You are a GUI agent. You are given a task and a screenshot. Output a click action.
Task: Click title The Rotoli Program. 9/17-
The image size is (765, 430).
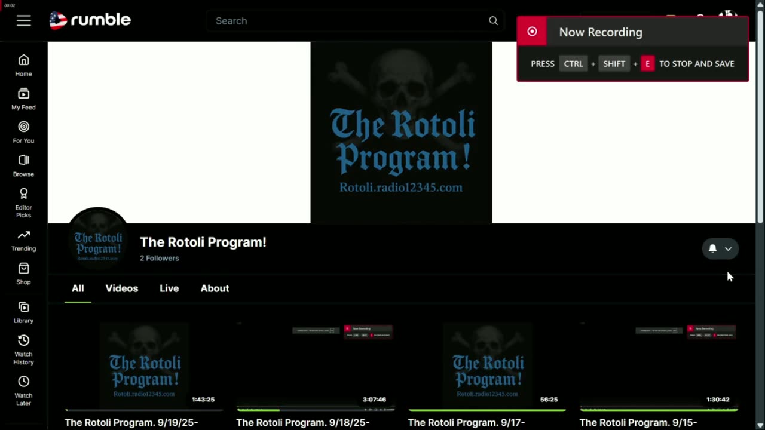[x=467, y=422]
